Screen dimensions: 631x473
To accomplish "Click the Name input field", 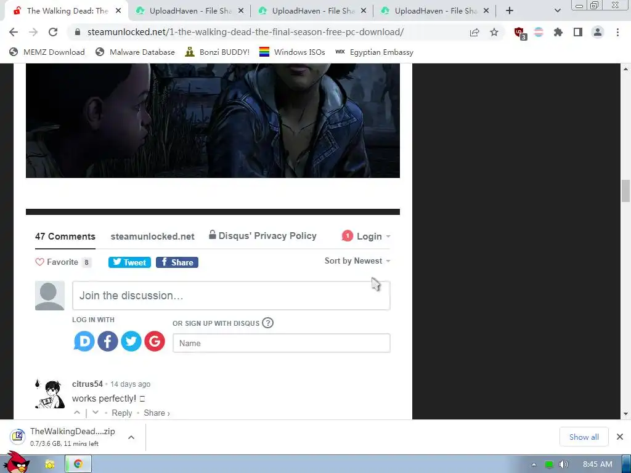I will 281,343.
